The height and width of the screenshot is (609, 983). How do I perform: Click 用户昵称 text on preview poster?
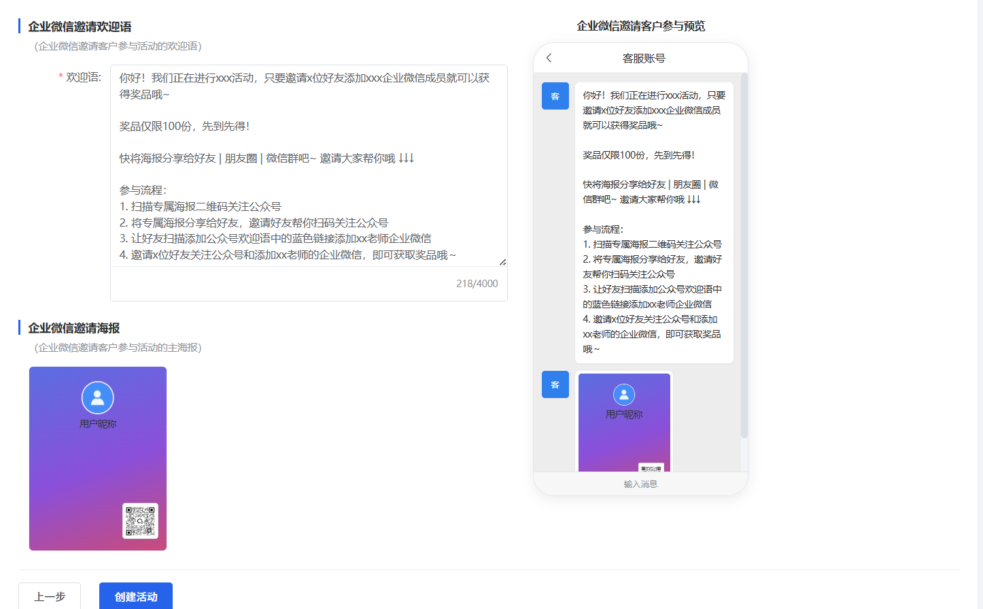pos(624,414)
